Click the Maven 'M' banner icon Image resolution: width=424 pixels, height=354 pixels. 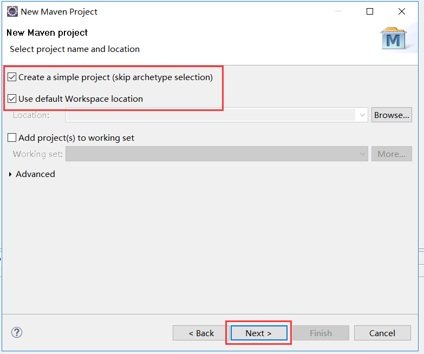tap(394, 40)
